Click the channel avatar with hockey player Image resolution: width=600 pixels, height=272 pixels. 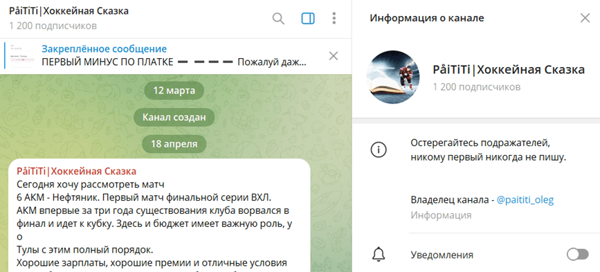(x=393, y=77)
